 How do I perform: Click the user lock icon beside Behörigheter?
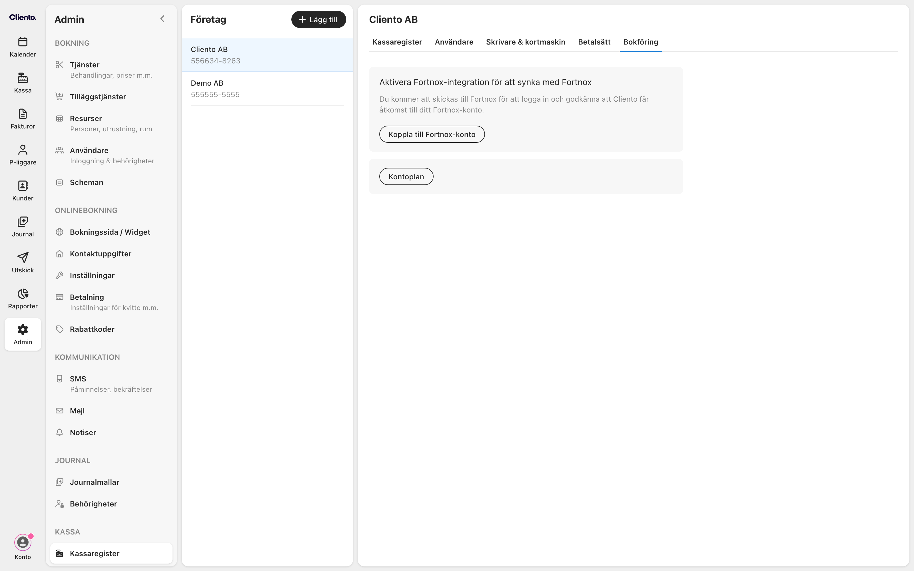click(59, 504)
